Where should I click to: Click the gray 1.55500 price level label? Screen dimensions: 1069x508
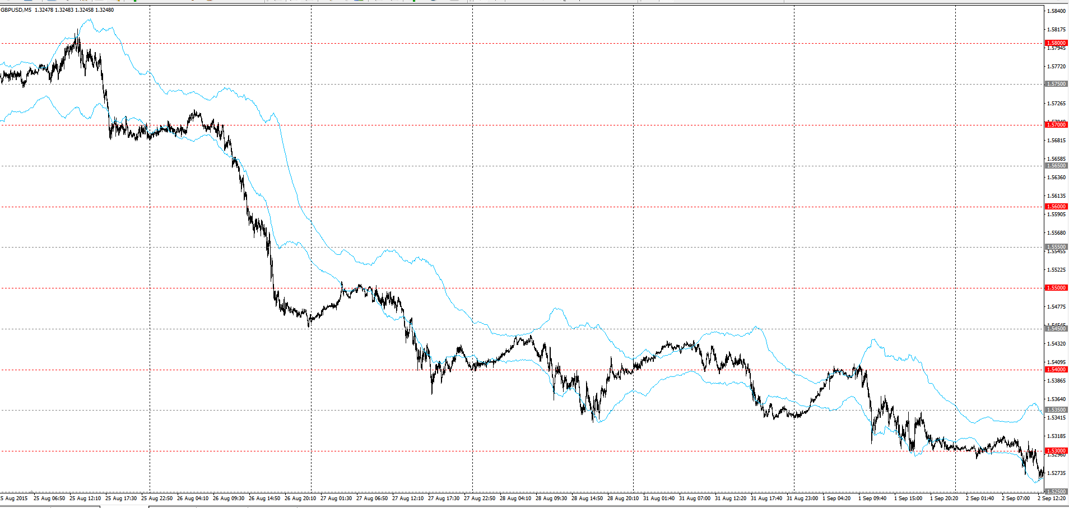click(x=1056, y=247)
